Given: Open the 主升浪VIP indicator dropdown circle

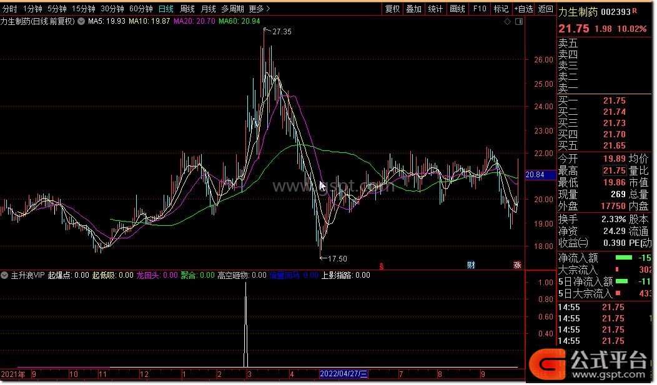Looking at the screenshot, I should point(4,275).
